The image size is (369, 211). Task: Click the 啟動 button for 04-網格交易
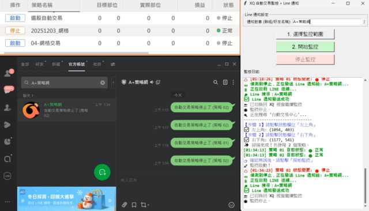click(x=16, y=43)
